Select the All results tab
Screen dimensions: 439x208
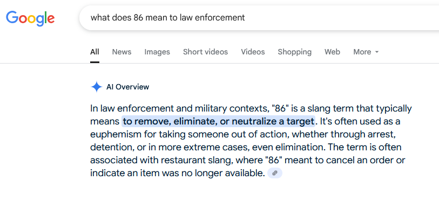coord(94,52)
